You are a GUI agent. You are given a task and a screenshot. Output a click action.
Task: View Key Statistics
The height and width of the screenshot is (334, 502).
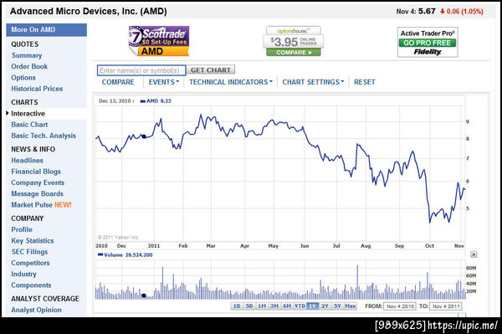tap(33, 241)
